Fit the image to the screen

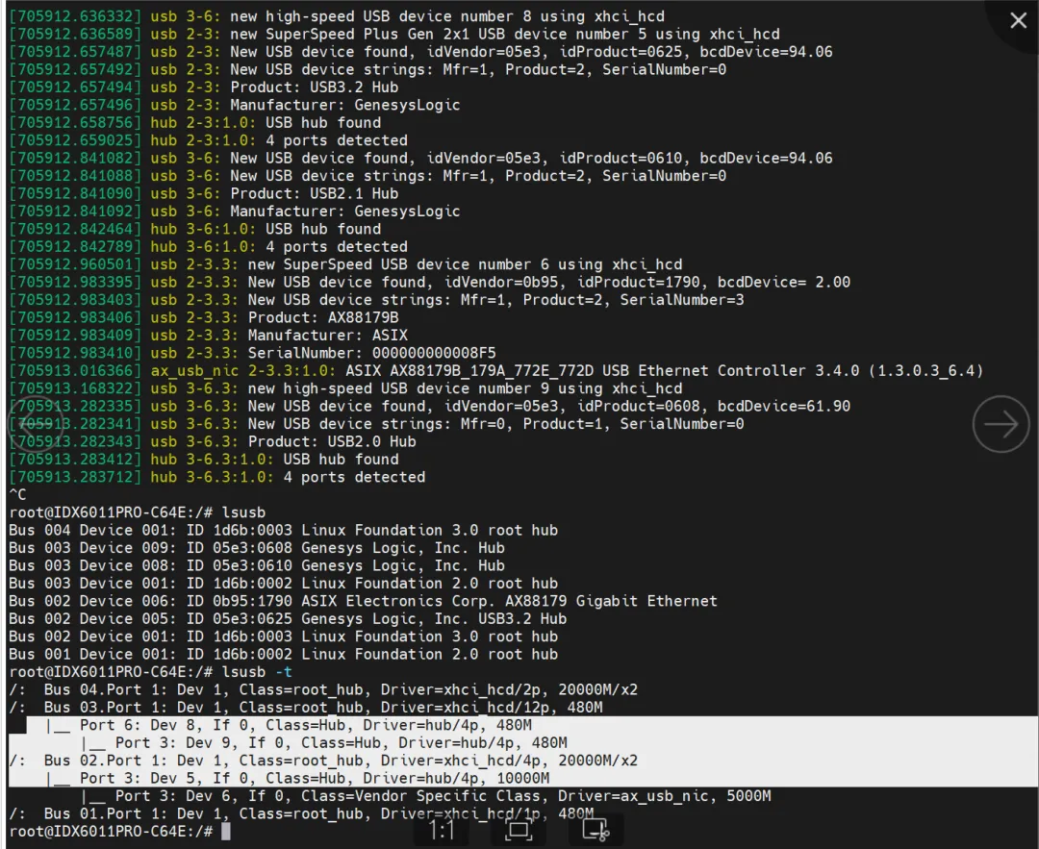tap(519, 830)
